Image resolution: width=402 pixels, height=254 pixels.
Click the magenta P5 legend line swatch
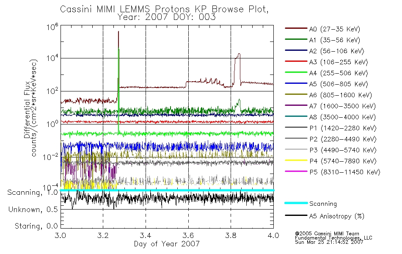pyautogui.click(x=296, y=171)
